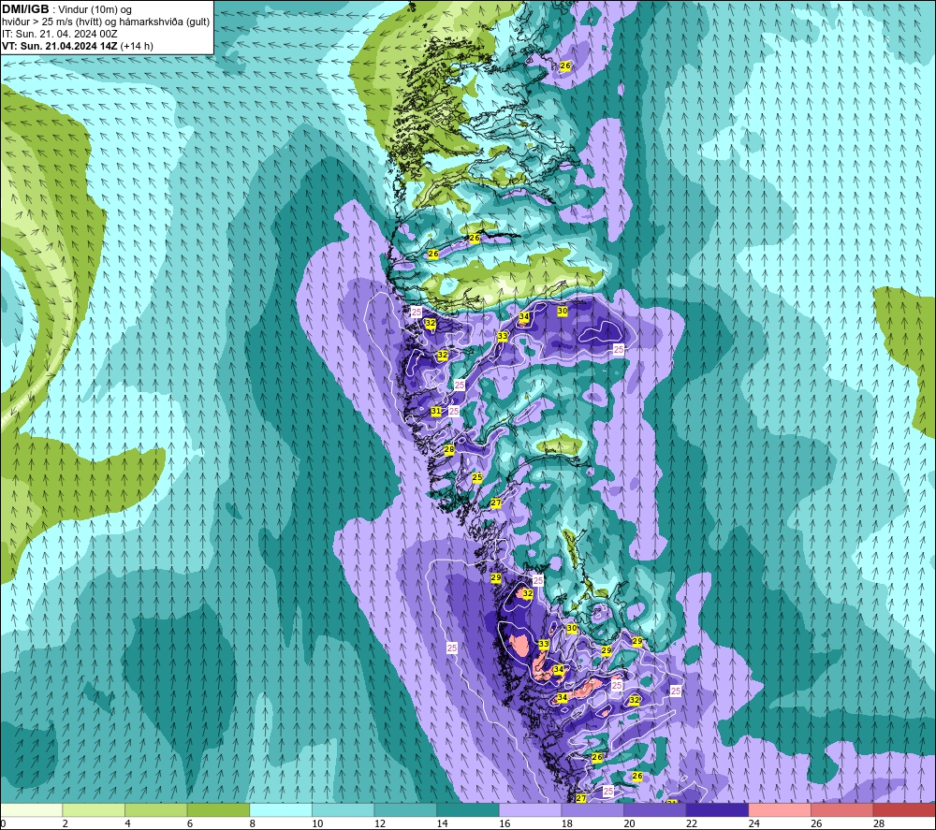Click the 2–4 m/s light green legend swatch
The width and height of the screenshot is (936, 830).
tap(93, 809)
